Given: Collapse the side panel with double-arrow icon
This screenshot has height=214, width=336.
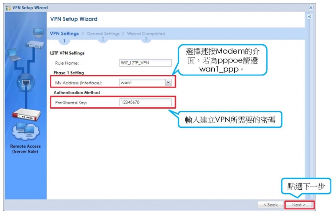Looking at the screenshot, I should click(309, 17).
